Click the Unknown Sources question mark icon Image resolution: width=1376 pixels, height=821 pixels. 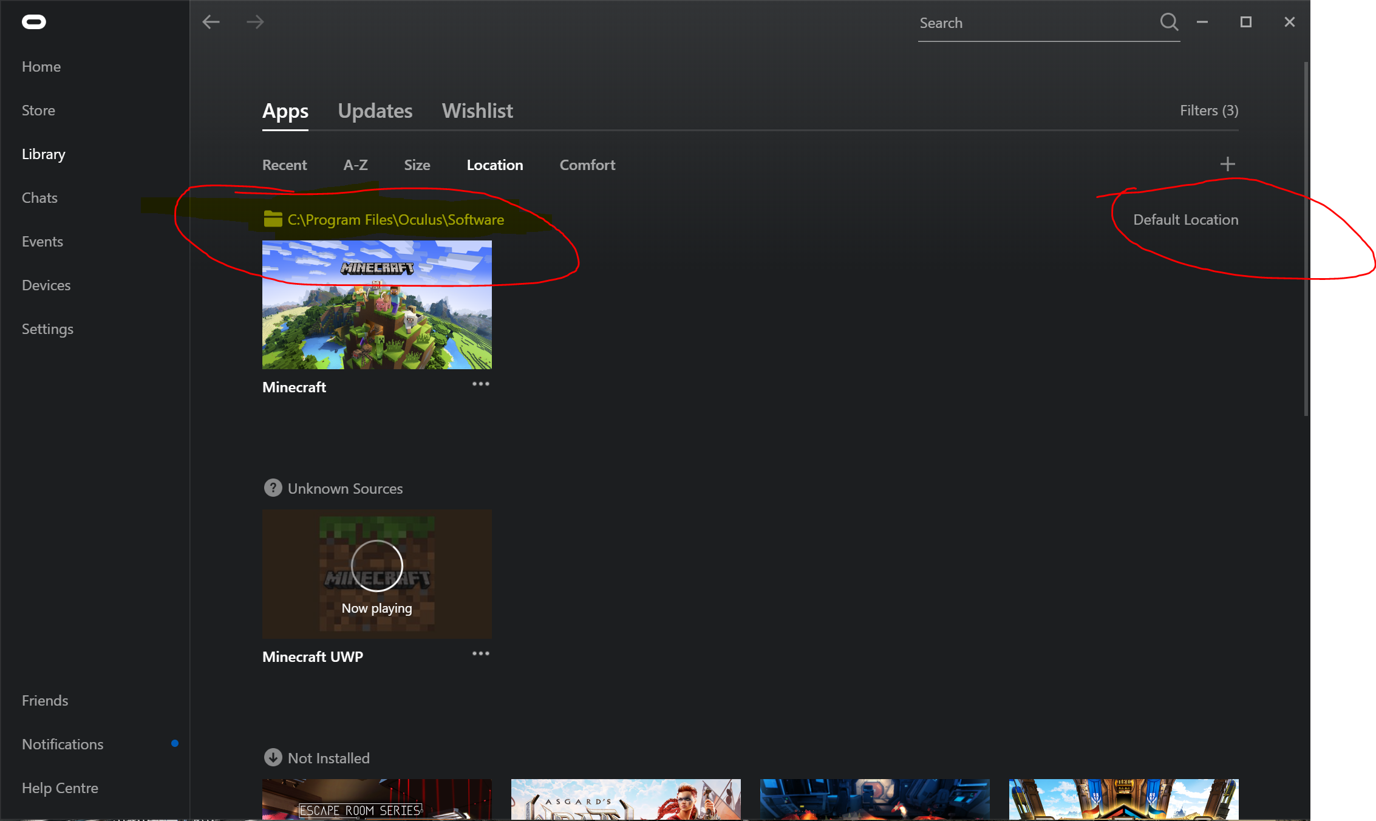click(x=273, y=488)
